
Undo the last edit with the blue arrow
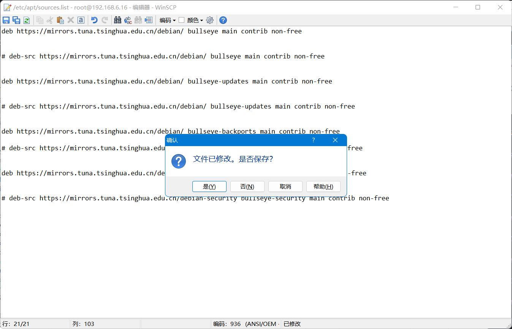pos(94,20)
